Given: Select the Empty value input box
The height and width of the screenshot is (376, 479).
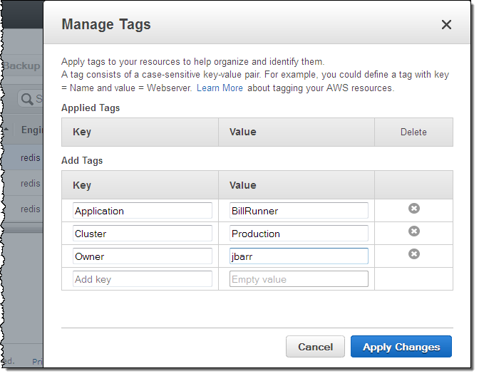Looking at the screenshot, I should point(299,279).
